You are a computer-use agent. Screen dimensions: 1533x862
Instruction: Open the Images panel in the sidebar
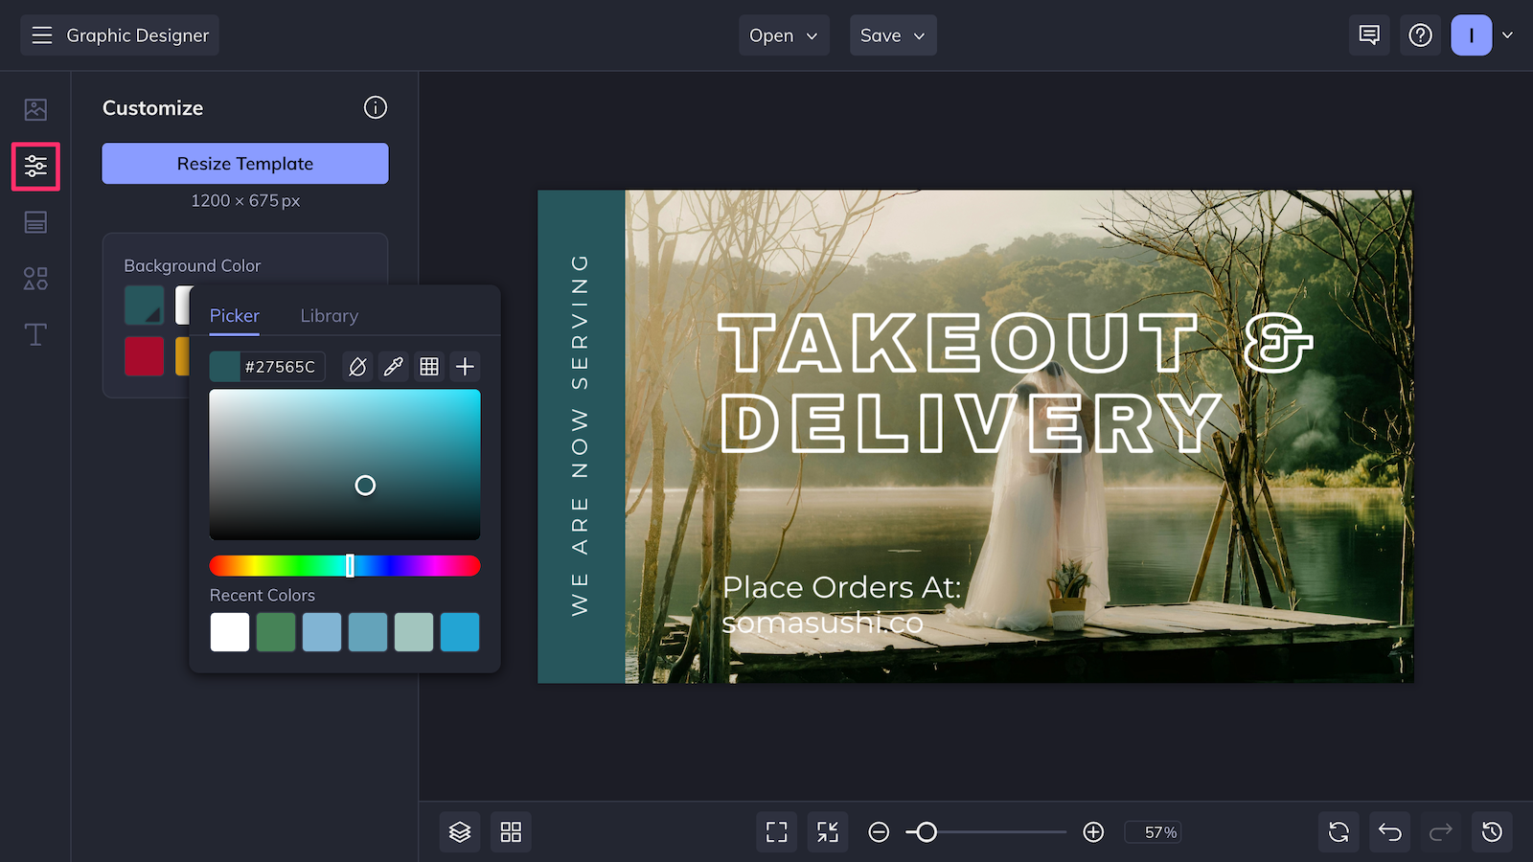pyautogui.click(x=34, y=109)
